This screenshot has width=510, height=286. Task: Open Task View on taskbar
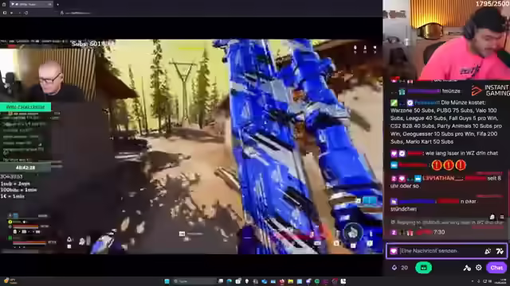tap(221, 281)
